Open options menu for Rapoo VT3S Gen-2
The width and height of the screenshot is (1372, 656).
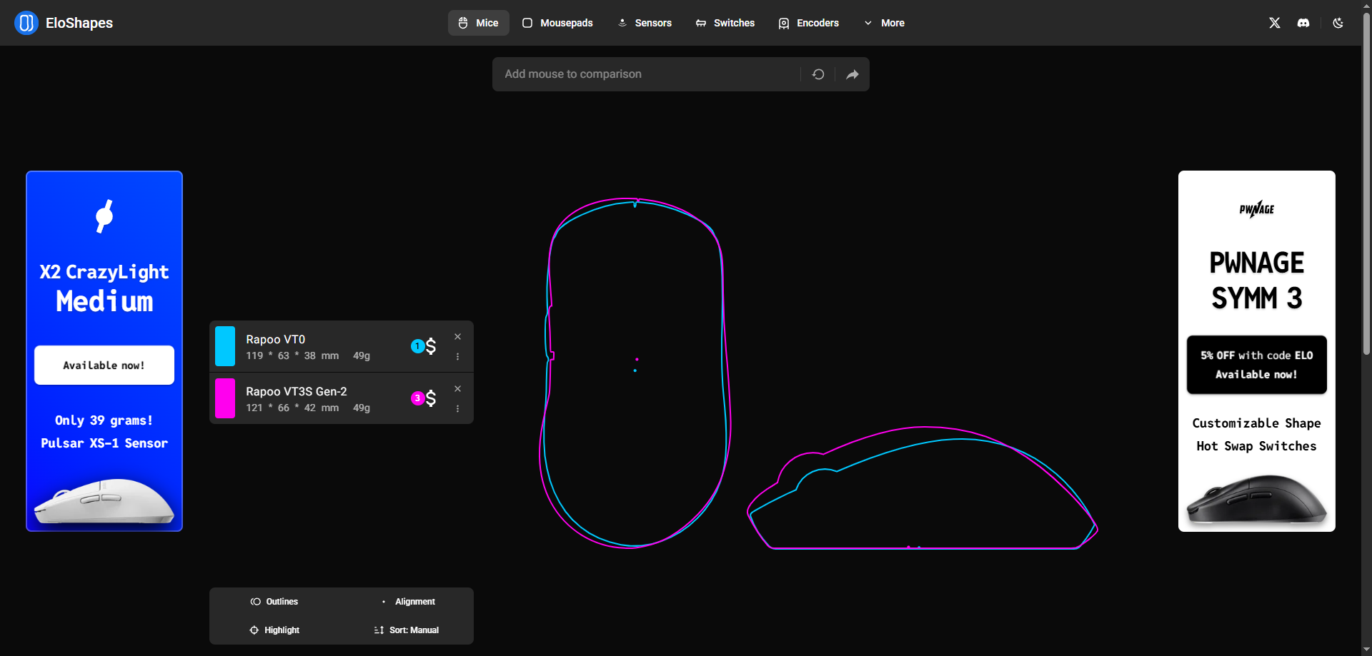tap(458, 408)
